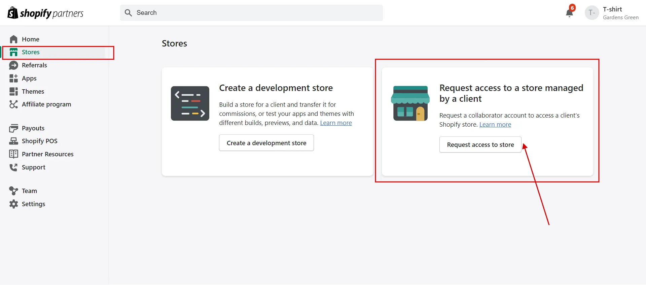The height and width of the screenshot is (285, 646).
Task: Open Shopify POS in sidebar
Action: coord(40,141)
